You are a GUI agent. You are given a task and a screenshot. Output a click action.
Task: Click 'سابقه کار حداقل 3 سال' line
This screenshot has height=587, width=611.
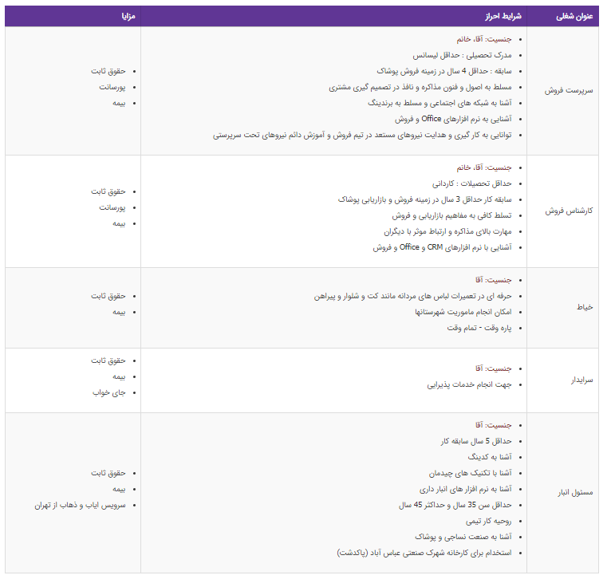[424, 200]
